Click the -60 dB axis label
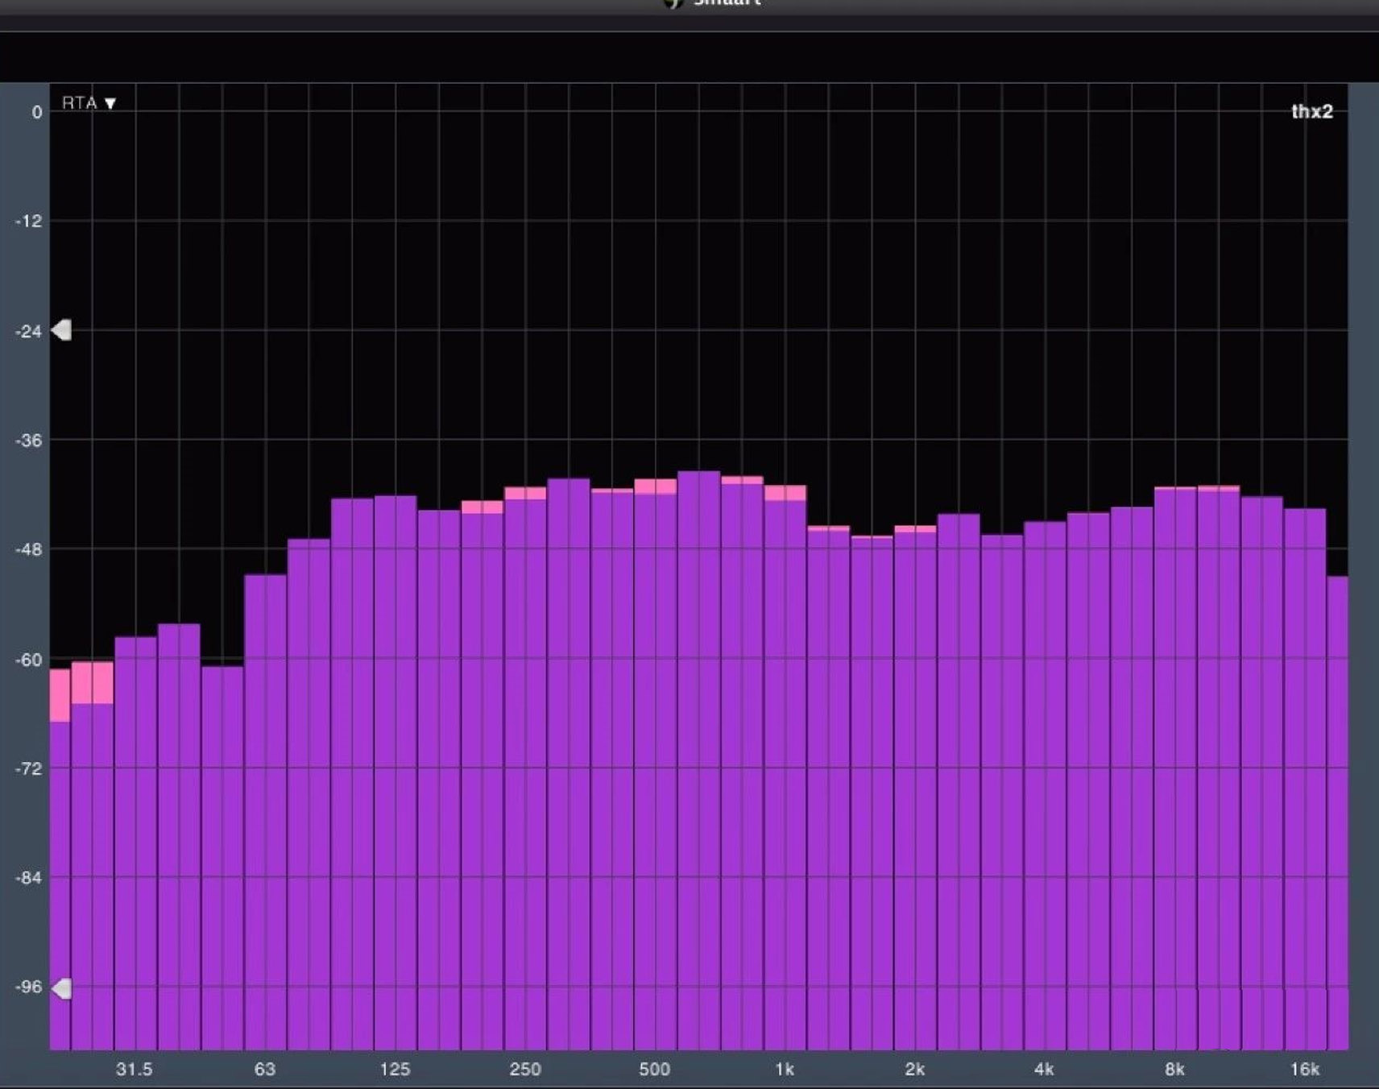1379x1089 pixels. pyautogui.click(x=28, y=660)
